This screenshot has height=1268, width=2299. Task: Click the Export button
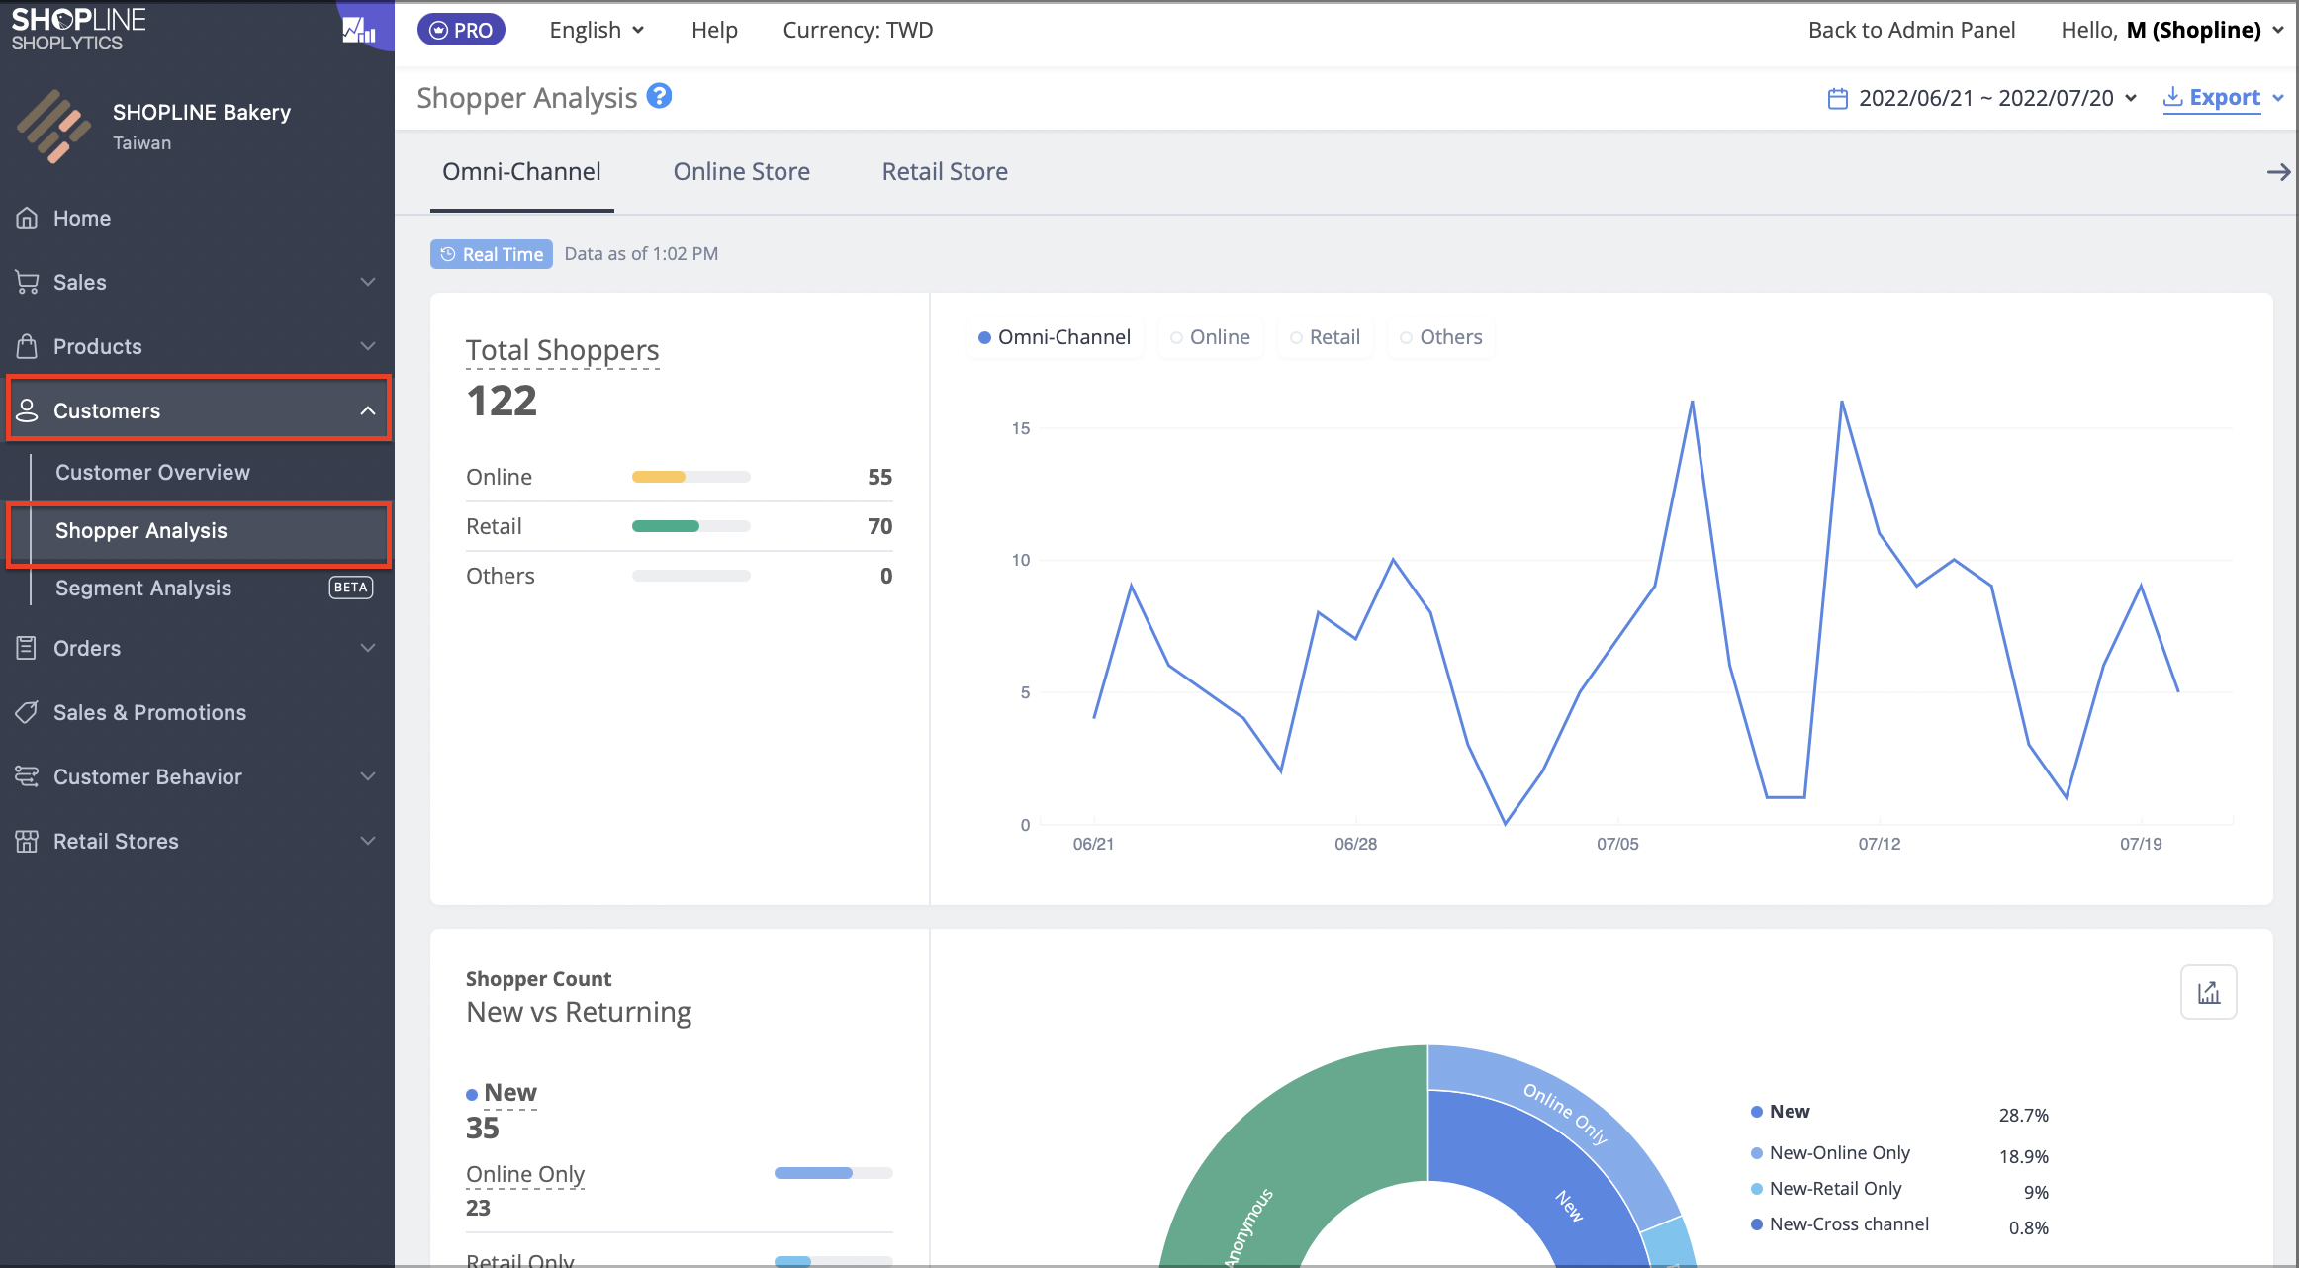click(2223, 97)
